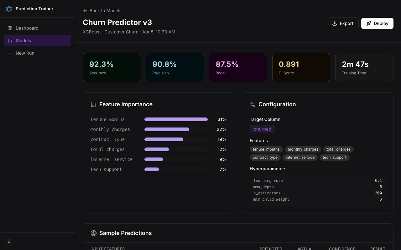Go to Dashboard from the sidebar
This screenshot has width=401, height=250.
coord(27,28)
